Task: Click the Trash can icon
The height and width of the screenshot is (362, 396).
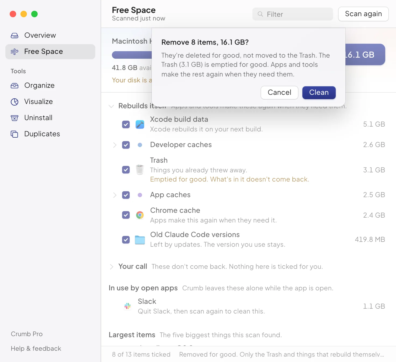Action: click(140, 170)
